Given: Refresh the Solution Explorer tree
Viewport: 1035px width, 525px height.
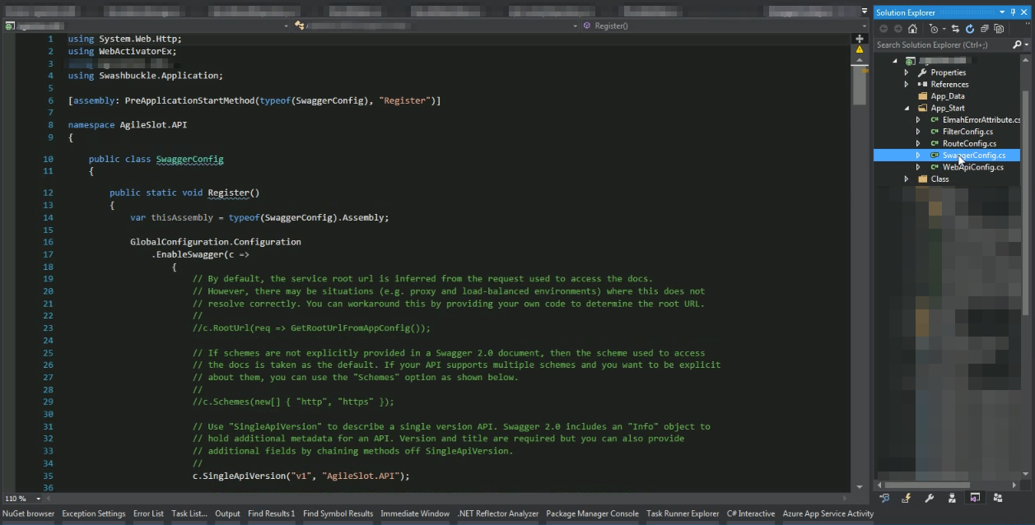Looking at the screenshot, I should tap(970, 29).
